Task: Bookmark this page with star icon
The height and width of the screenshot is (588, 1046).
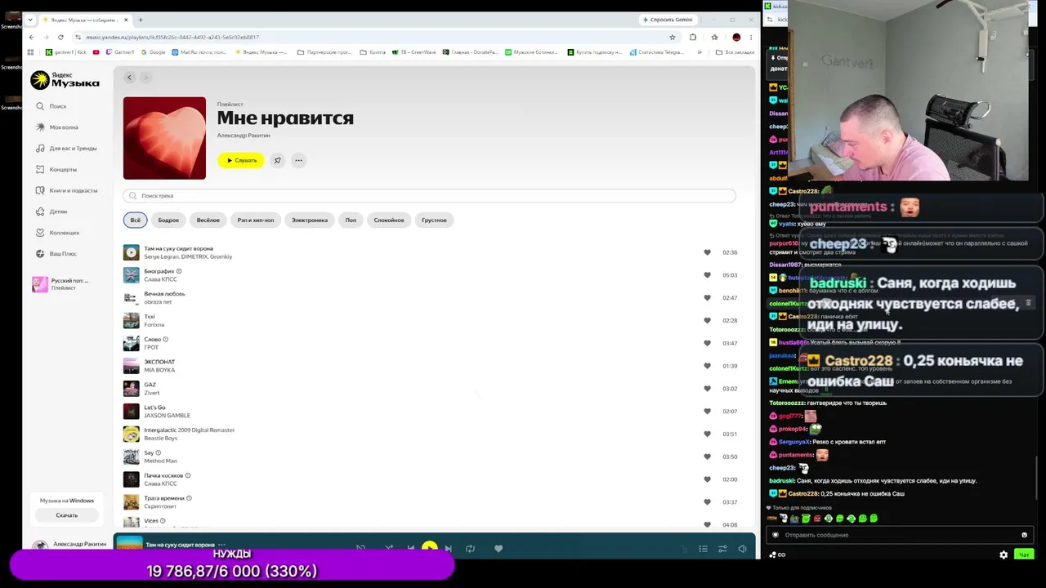Action: click(673, 37)
